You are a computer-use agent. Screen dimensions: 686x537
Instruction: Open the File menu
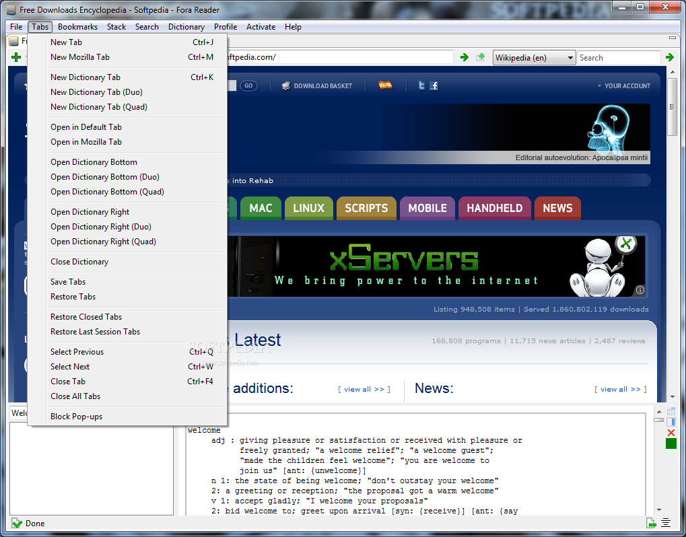16,27
